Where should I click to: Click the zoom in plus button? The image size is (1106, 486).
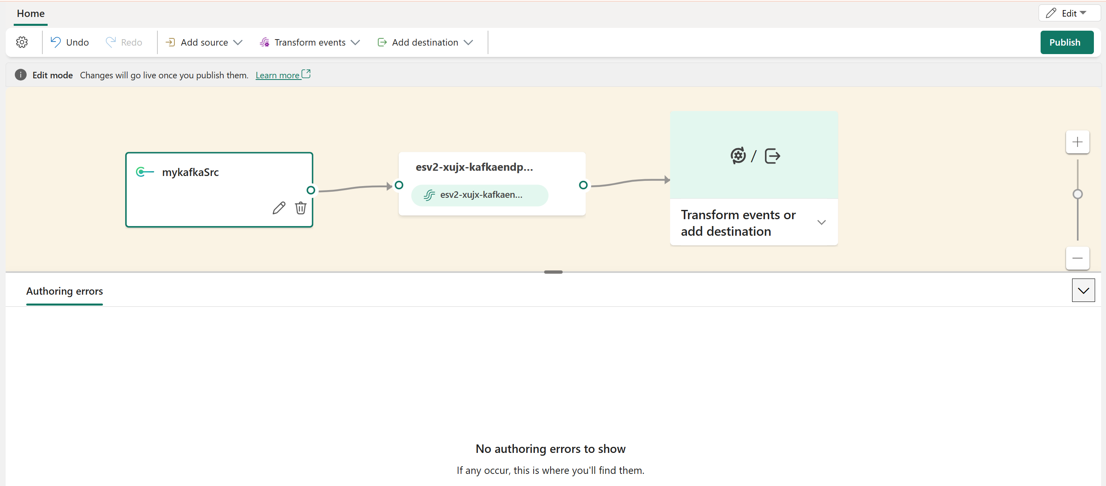tap(1077, 142)
